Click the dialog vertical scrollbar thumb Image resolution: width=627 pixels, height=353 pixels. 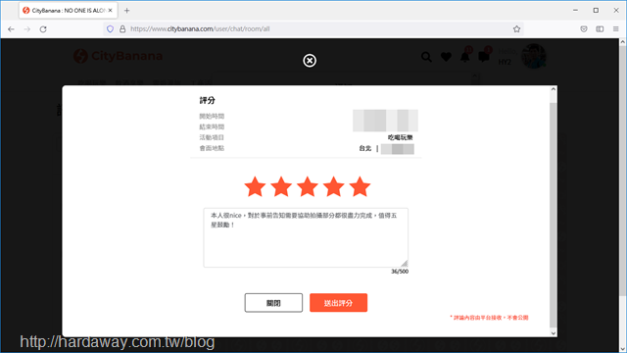click(554, 215)
